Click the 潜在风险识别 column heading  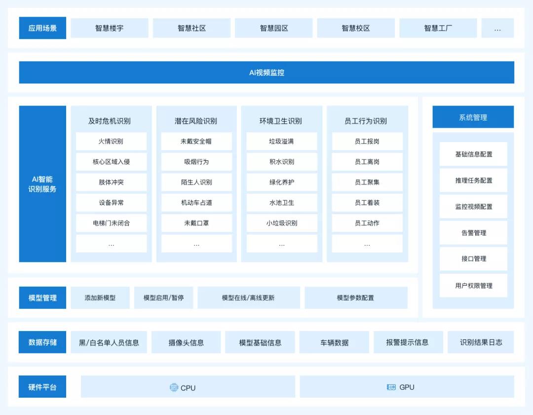(196, 121)
